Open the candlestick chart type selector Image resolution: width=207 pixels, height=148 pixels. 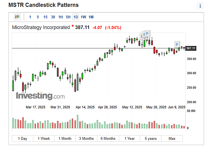pos(17,17)
